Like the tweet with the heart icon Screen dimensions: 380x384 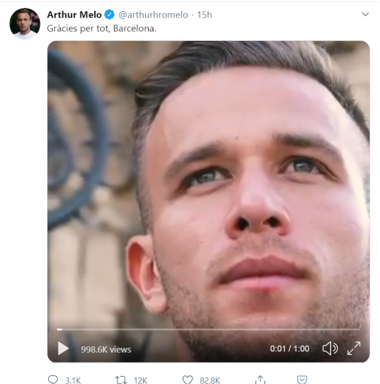[188, 380]
